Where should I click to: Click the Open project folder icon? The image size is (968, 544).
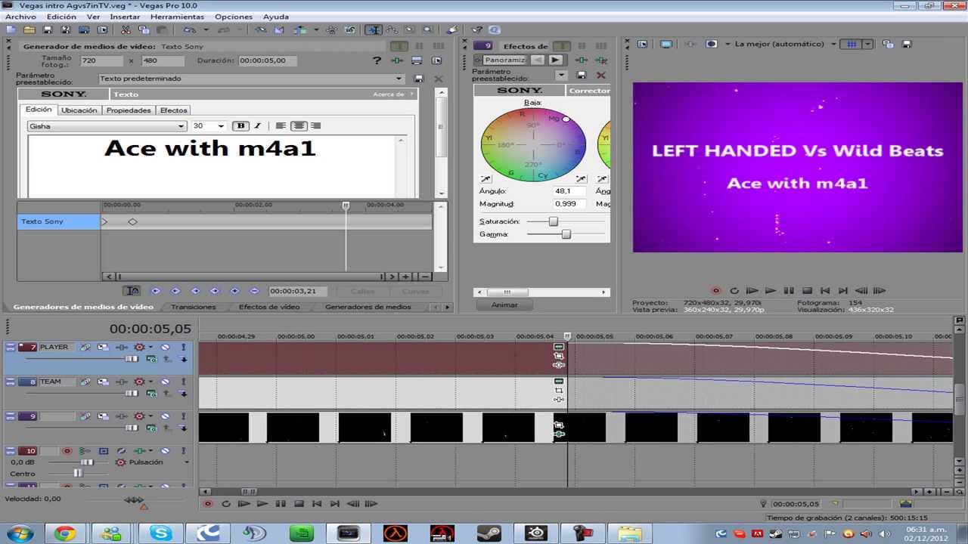click(x=29, y=30)
